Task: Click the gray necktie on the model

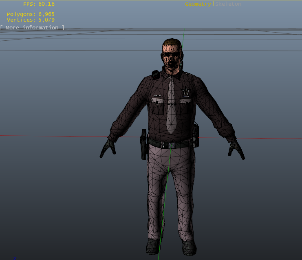Action: 171,105
